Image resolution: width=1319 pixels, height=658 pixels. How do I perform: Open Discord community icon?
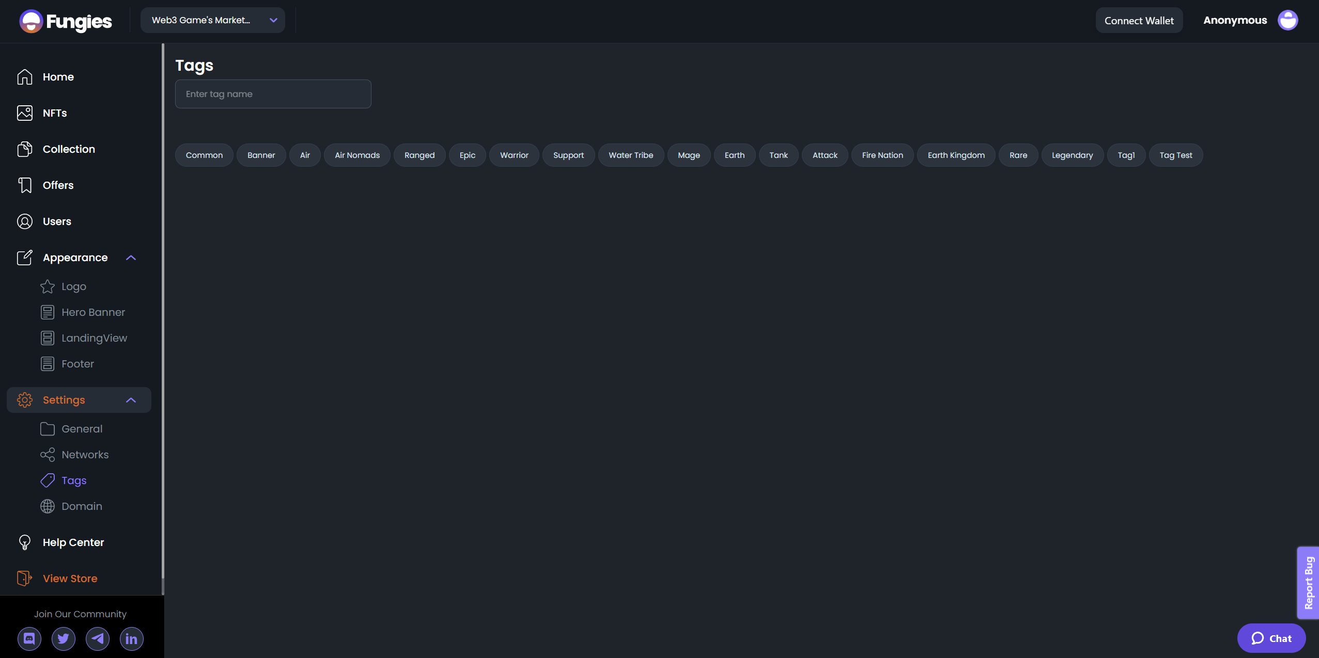tap(29, 639)
